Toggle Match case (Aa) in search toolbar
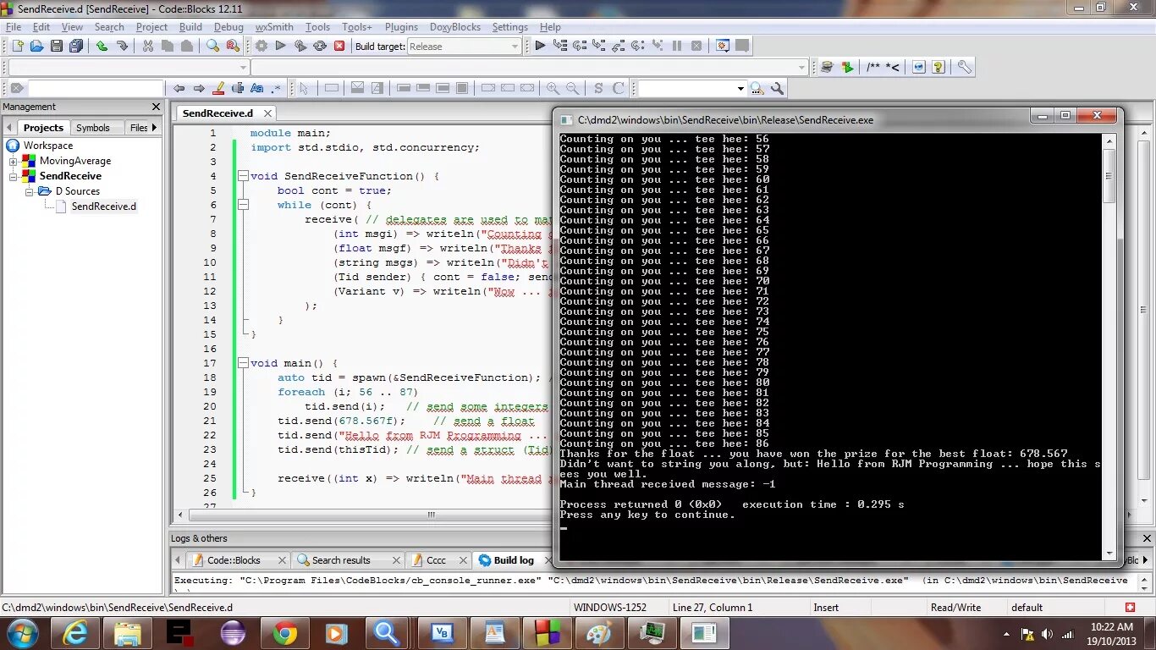The image size is (1156, 650). (257, 88)
